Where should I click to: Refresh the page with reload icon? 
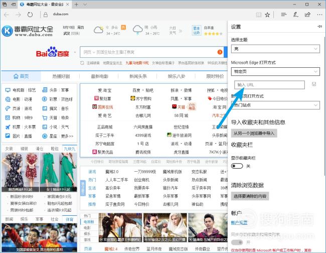[30, 15]
